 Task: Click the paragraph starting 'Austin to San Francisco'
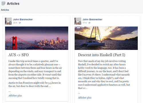click(x=35, y=84)
